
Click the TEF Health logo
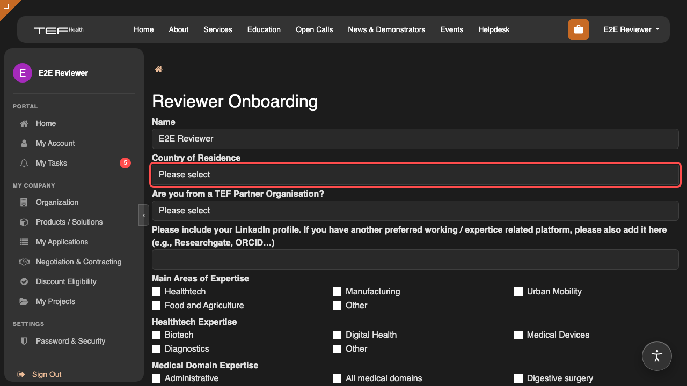pos(59,30)
